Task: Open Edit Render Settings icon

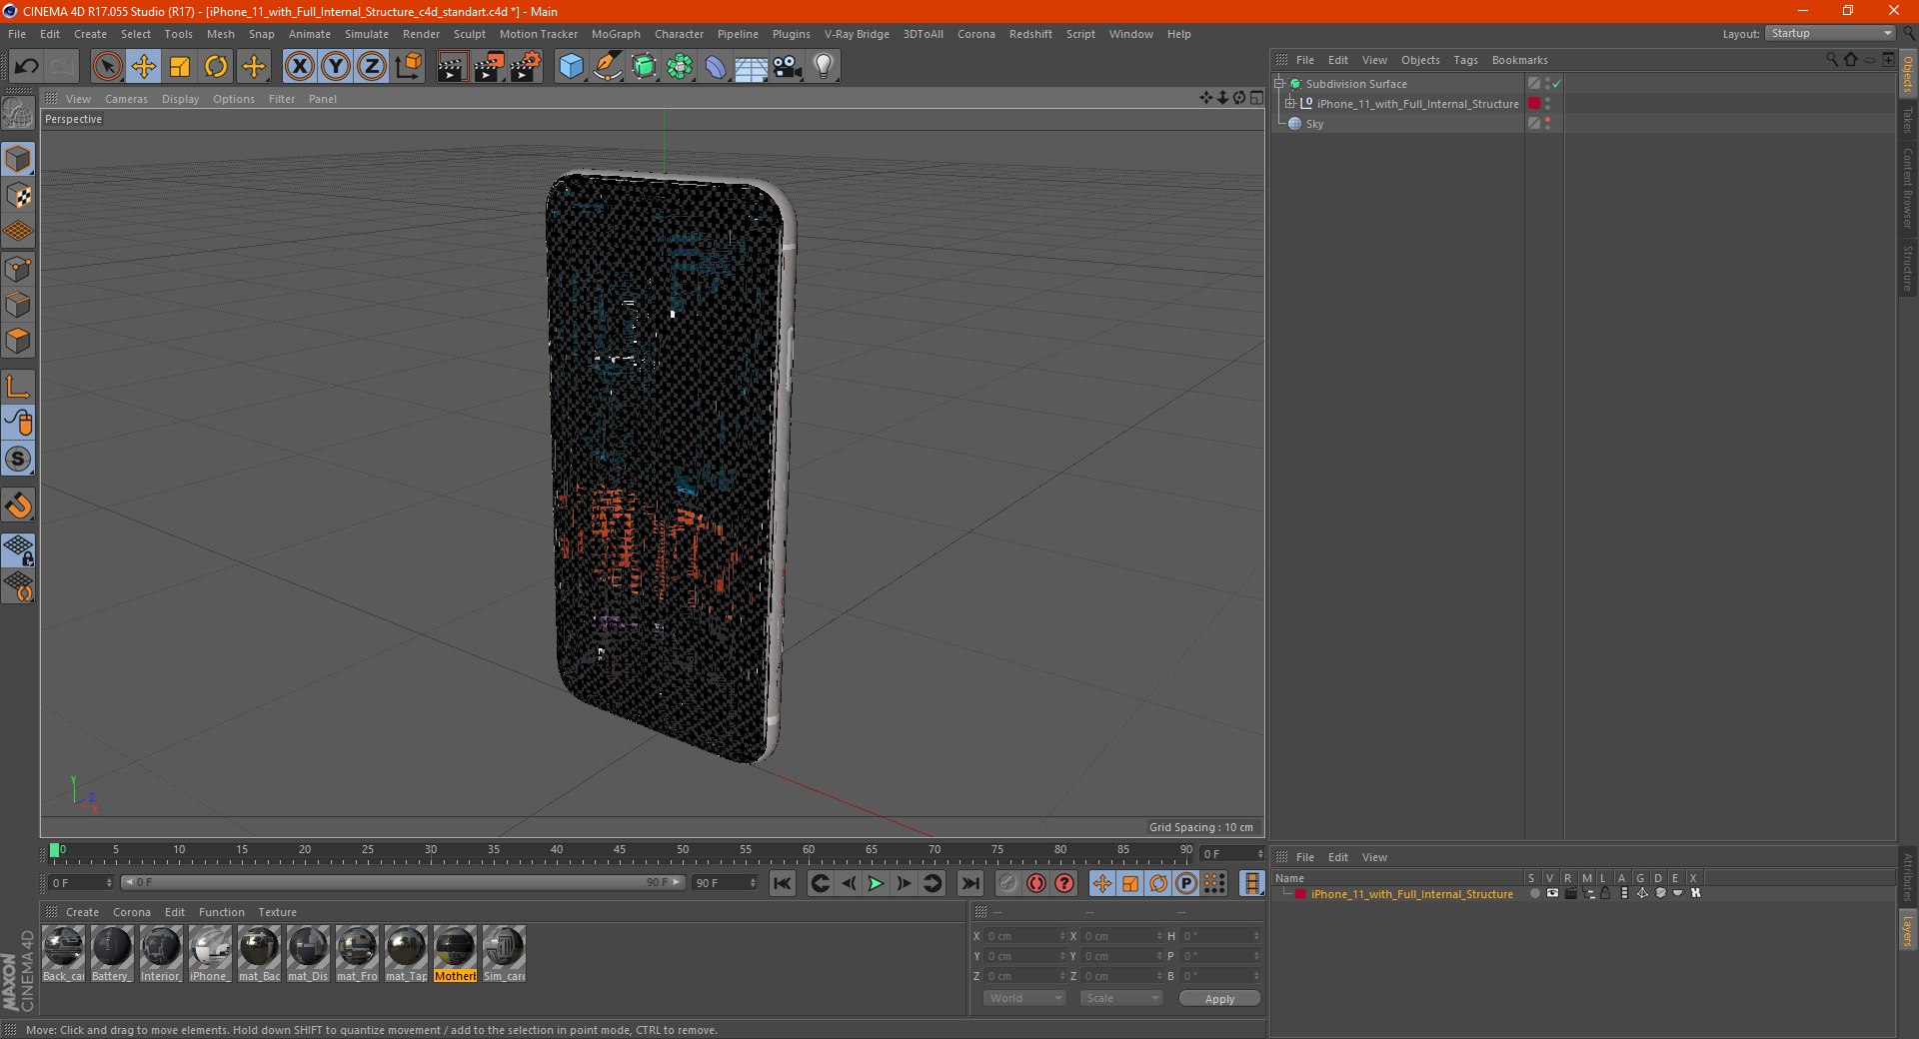Action: point(526,67)
